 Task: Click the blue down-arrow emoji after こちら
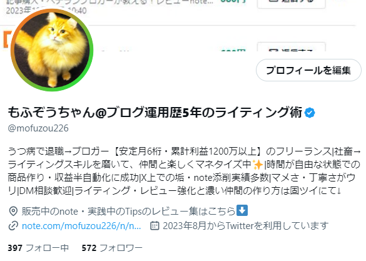tap(242, 210)
